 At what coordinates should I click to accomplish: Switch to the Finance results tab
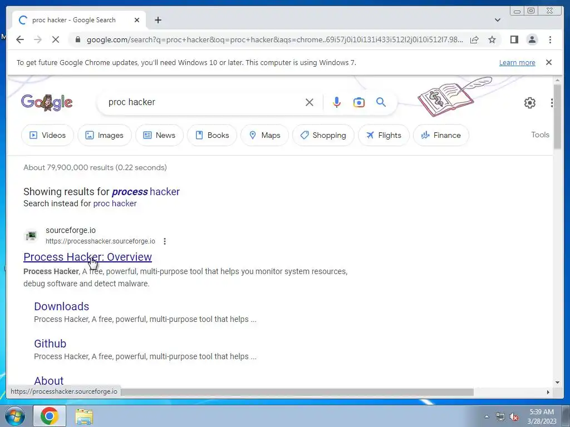point(441,135)
